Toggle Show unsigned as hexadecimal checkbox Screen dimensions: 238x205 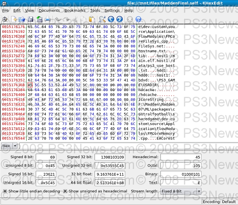65,191
